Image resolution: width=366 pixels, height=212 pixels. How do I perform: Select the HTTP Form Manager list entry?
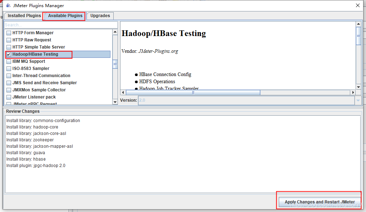coord(33,33)
